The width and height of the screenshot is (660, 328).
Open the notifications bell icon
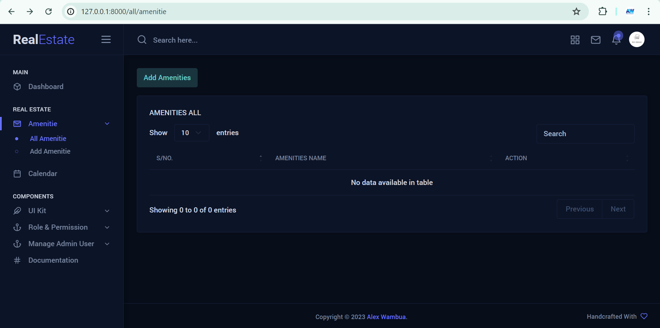click(x=616, y=40)
